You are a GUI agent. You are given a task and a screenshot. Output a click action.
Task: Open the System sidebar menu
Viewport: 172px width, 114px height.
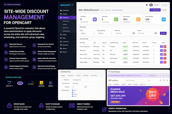(67, 49)
